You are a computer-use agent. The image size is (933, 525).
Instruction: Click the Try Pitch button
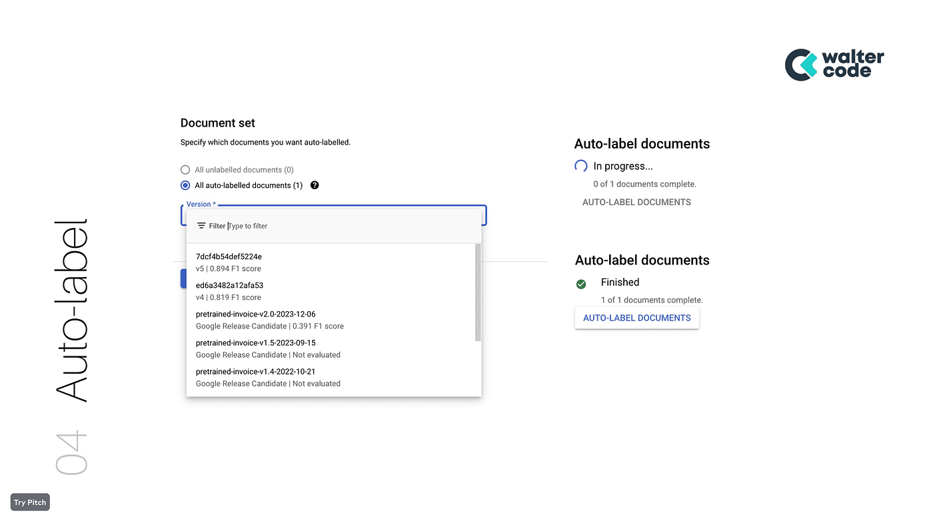click(29, 502)
